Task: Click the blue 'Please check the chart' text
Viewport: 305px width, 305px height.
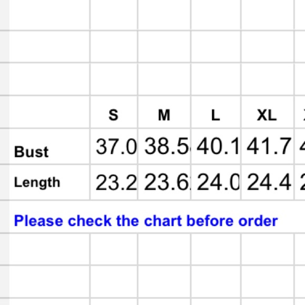Action: click(146, 221)
